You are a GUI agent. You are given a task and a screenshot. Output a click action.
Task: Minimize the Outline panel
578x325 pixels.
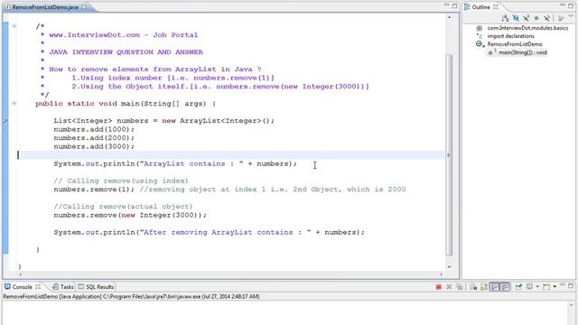563,5
